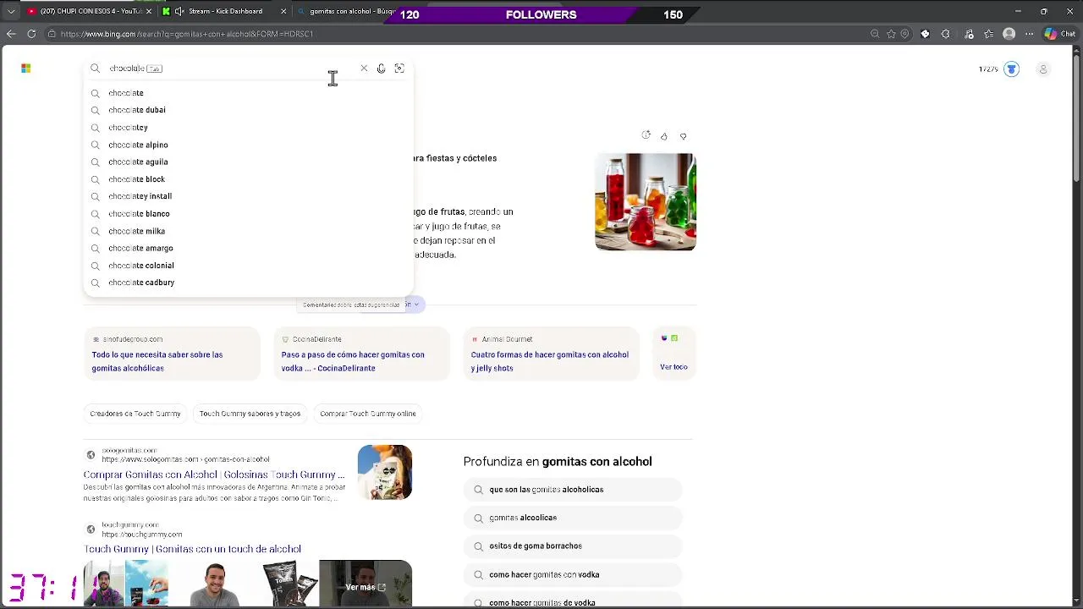Click the location pin icon in address bar
The width and height of the screenshot is (1083, 609).
(x=904, y=34)
